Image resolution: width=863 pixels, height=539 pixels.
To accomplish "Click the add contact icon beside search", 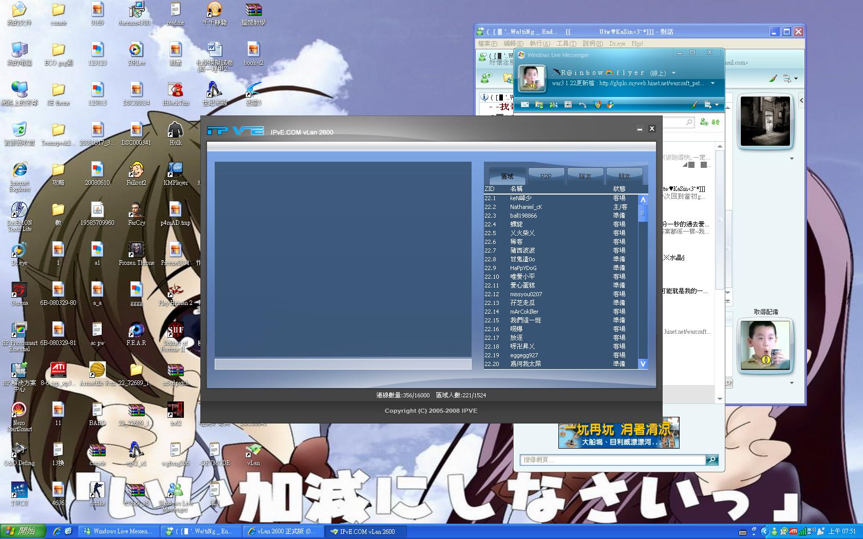I will tap(704, 122).
